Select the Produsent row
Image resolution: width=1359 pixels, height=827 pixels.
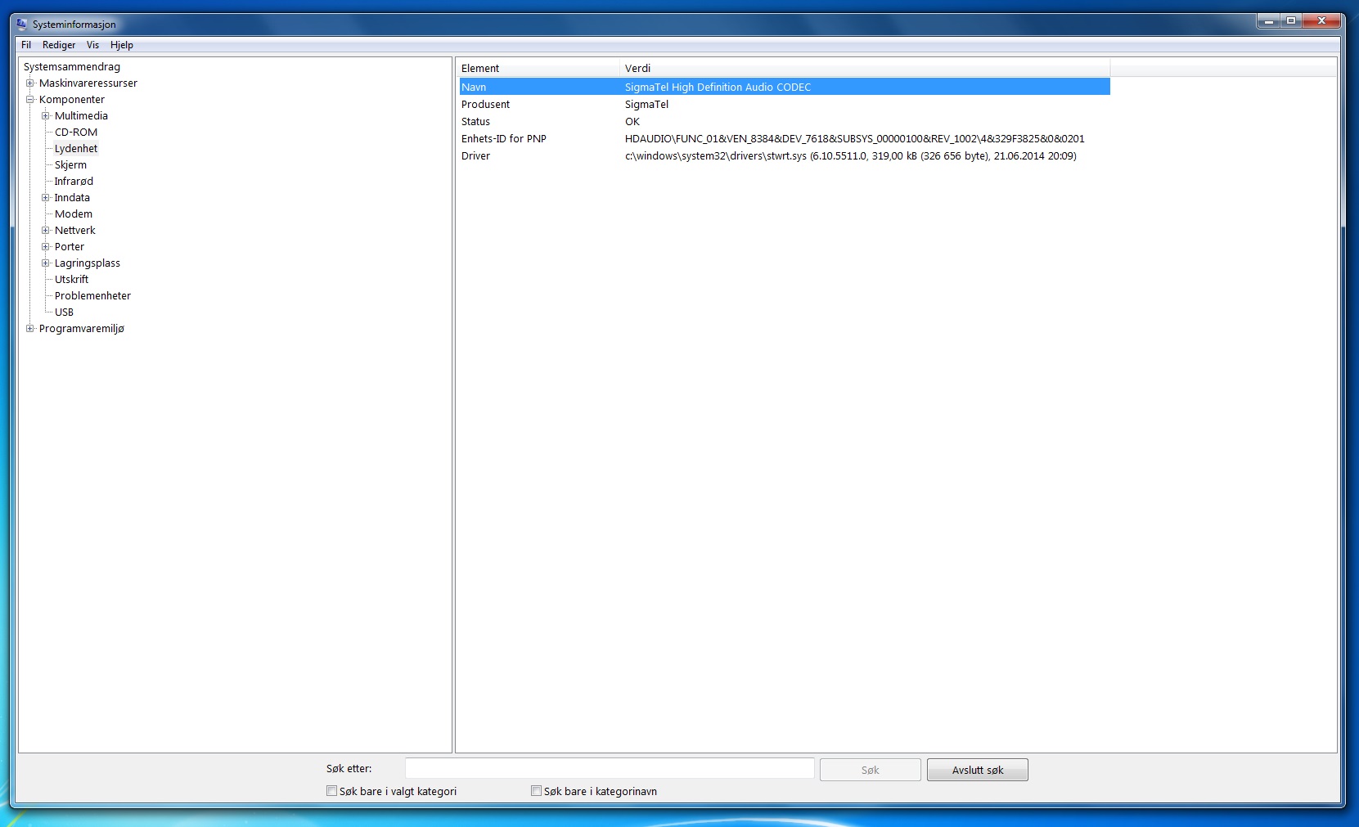point(785,104)
